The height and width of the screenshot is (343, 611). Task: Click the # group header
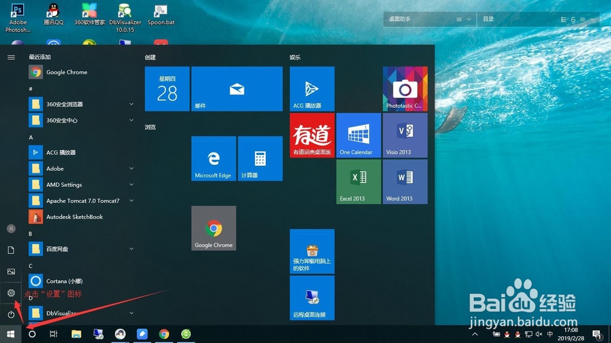[31, 88]
